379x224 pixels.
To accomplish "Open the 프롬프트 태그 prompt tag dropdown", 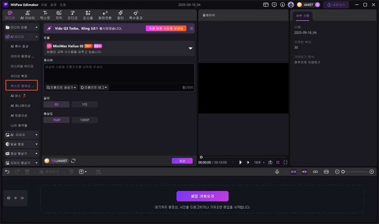I will (x=94, y=88).
